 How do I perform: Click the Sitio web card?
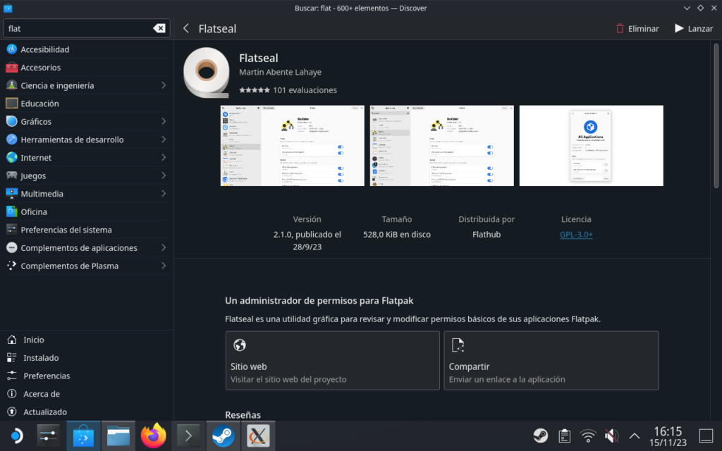pyautogui.click(x=332, y=361)
